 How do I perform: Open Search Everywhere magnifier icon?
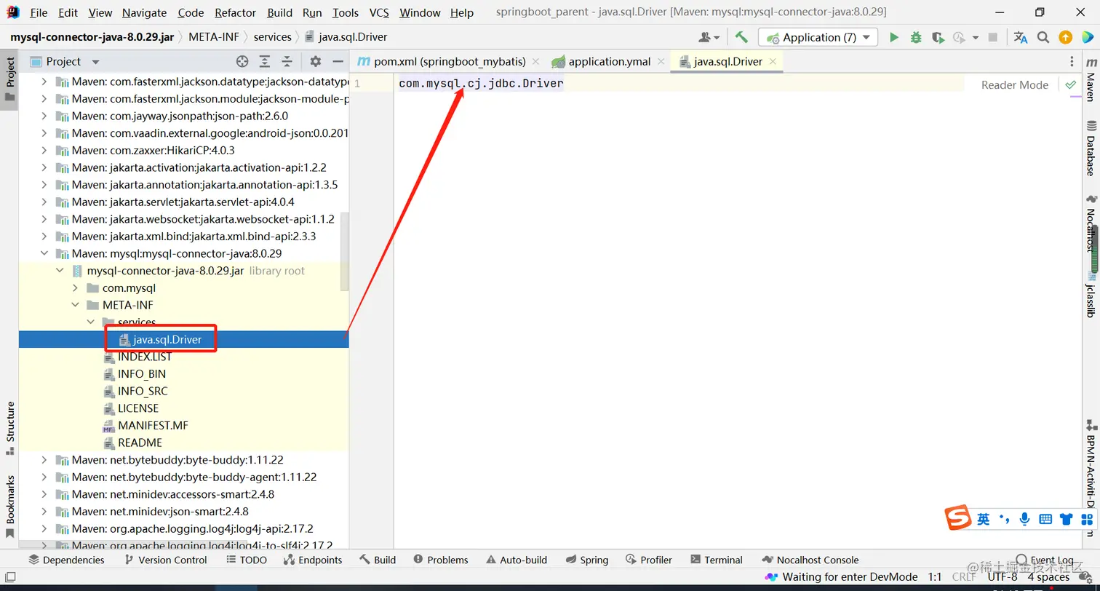tap(1043, 37)
